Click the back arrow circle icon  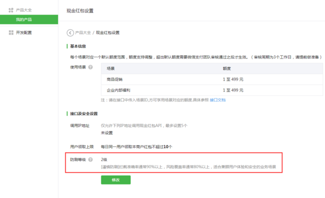coord(70,32)
